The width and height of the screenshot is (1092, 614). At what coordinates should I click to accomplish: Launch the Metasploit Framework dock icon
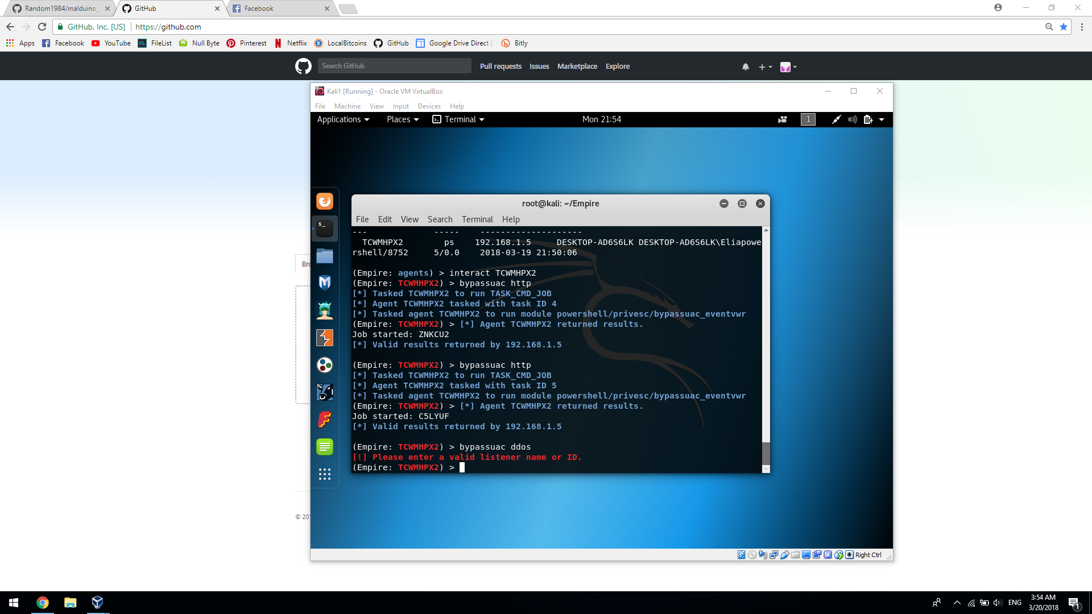[324, 283]
